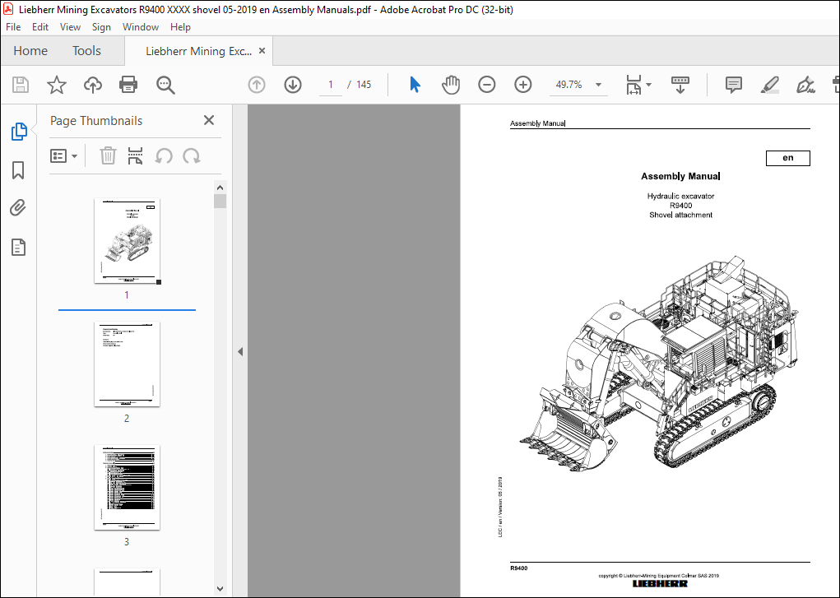Open the document Layers panel icon
The height and width of the screenshot is (598, 840).
18,247
